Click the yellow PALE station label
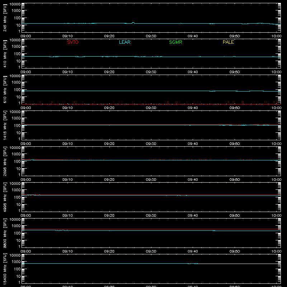287x287 pixels. [x=228, y=42]
